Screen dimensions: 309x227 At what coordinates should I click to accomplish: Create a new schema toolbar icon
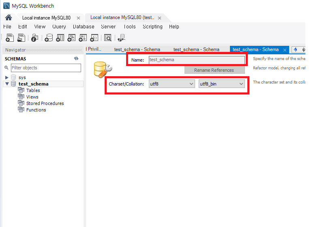coord(49,38)
